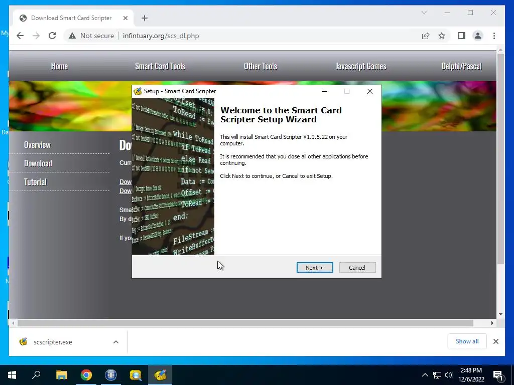Go back in the Chrome browser
Screen dimensions: 514x385
[x=20, y=36]
